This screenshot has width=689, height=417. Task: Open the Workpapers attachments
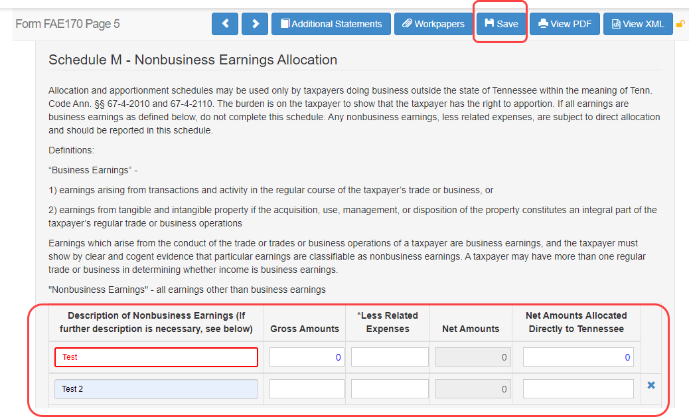(433, 24)
